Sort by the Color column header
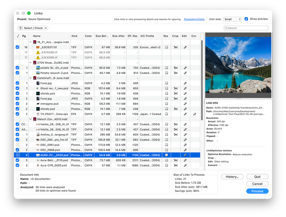 pyautogui.click(x=89, y=36)
